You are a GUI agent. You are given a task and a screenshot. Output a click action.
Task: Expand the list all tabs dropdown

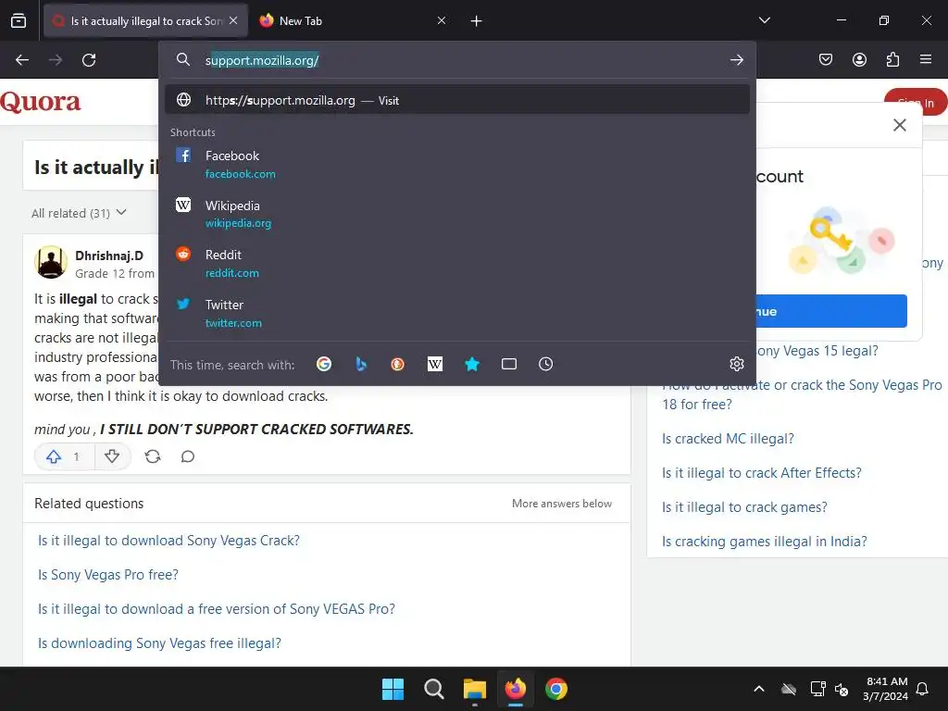764,20
